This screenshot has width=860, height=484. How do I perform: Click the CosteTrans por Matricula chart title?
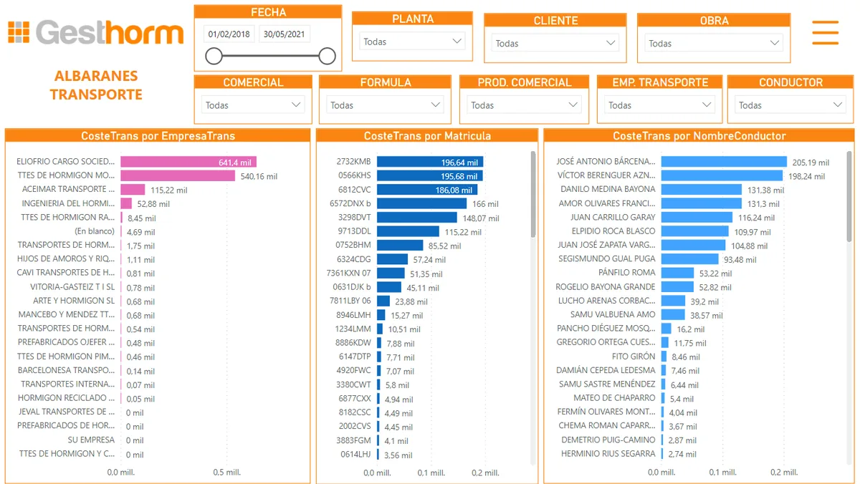[x=427, y=135]
